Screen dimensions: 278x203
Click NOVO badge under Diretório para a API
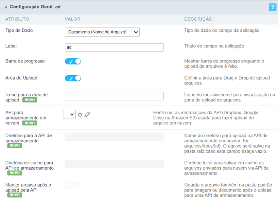tap(15, 146)
